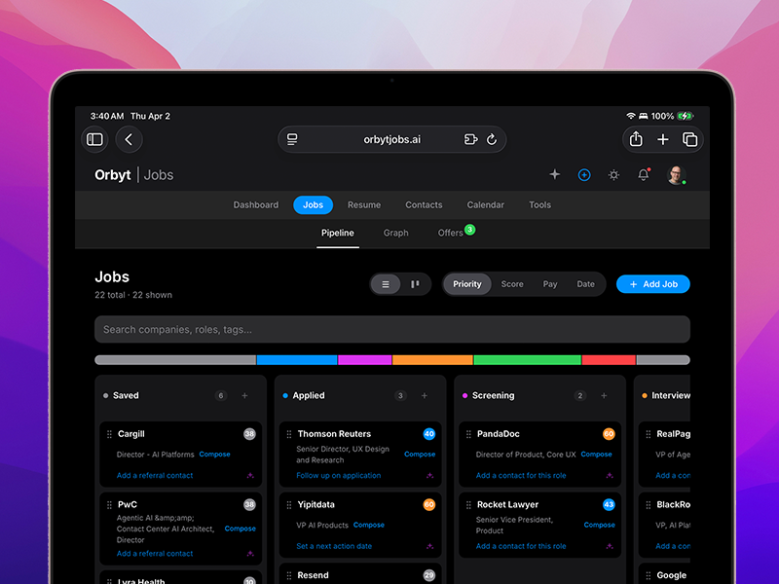Click the score badge 60 on PandaDoc

point(609,434)
